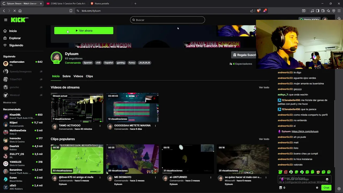The width and height of the screenshot is (343, 193).
Task: Go to Inicio in the sidebar
Action: click(10, 31)
